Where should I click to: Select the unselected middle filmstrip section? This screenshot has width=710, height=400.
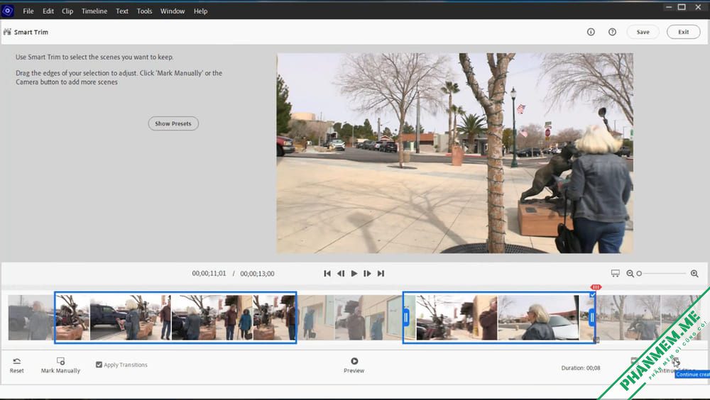coord(349,317)
